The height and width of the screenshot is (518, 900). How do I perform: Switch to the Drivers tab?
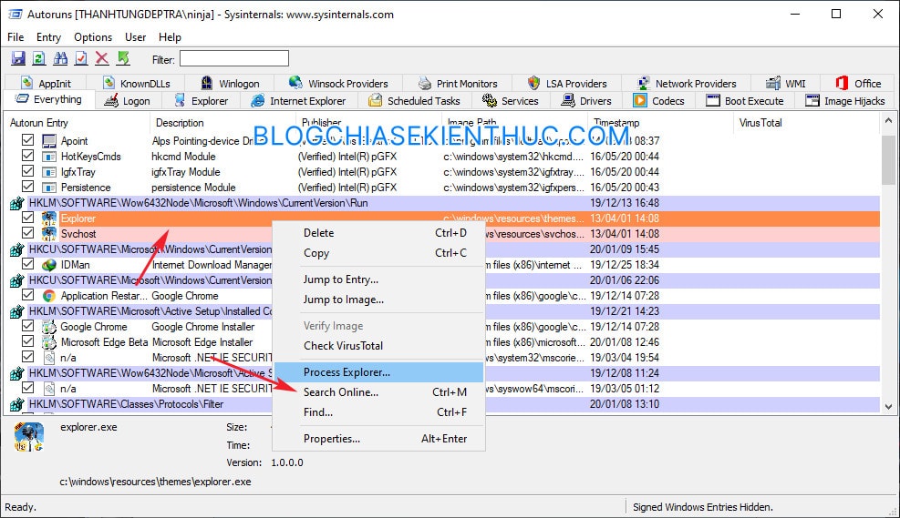(x=586, y=101)
